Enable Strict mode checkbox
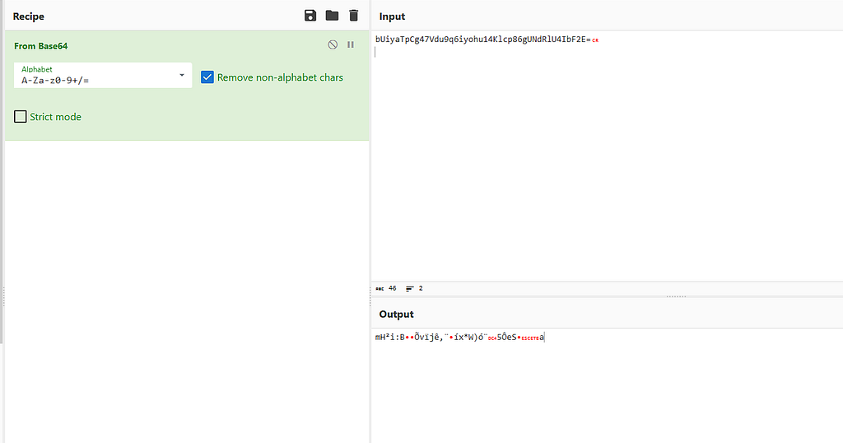This screenshot has height=443, width=843. coord(21,117)
